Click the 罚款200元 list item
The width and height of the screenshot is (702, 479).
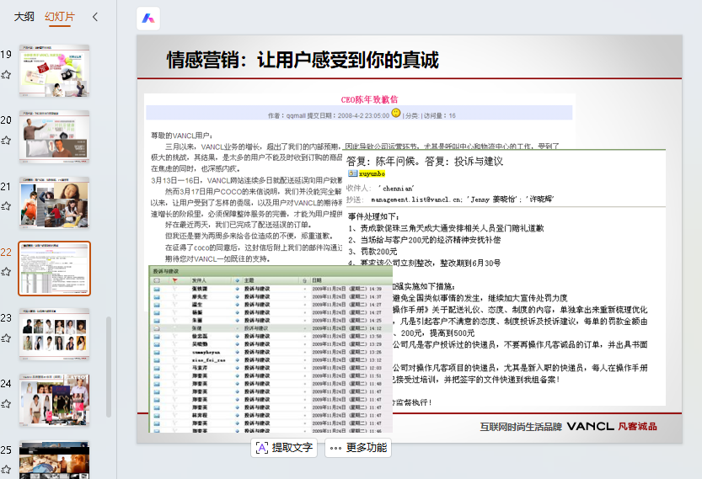point(373,252)
